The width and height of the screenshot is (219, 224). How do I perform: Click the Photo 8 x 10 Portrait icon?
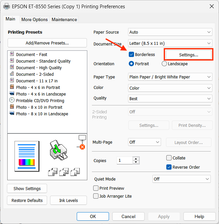(x=12, y=107)
